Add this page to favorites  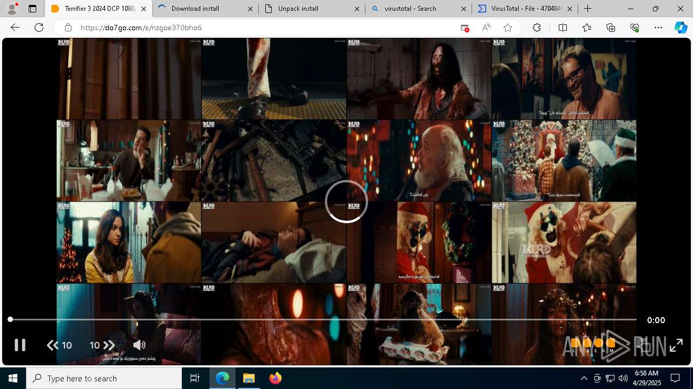(x=507, y=28)
